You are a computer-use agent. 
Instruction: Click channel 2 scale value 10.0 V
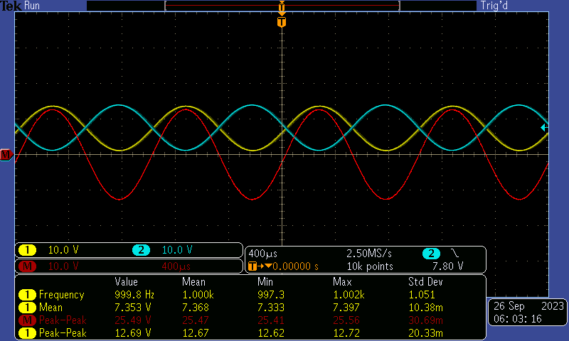(177, 250)
